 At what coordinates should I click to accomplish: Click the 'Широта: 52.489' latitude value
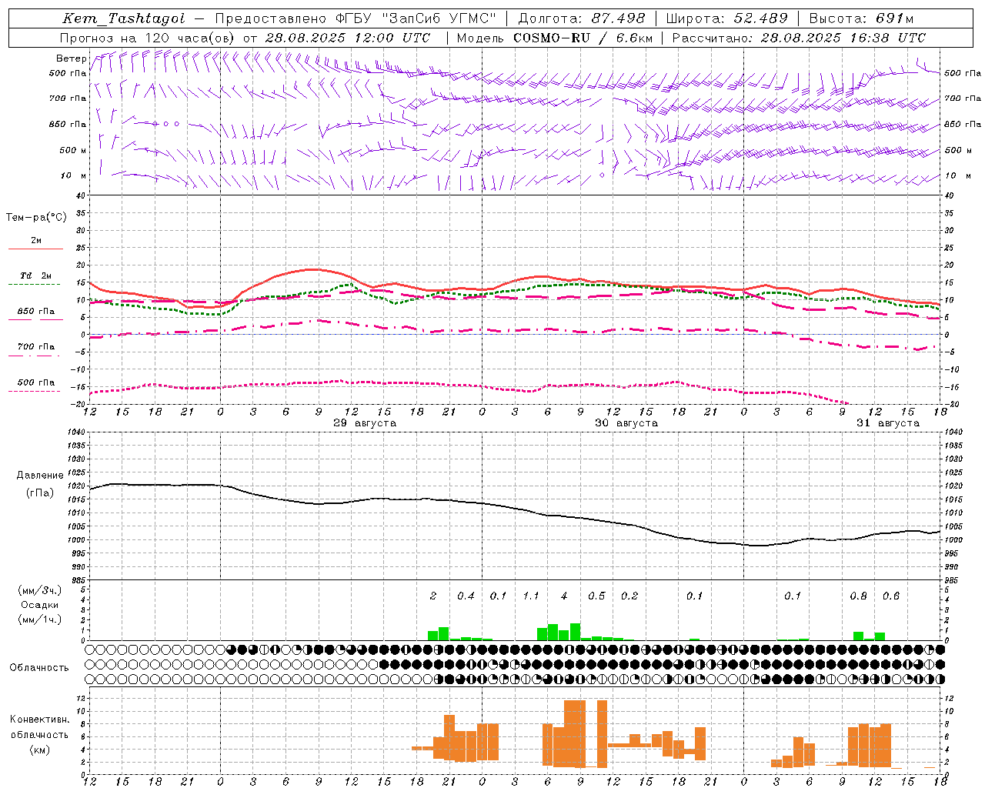726,18
